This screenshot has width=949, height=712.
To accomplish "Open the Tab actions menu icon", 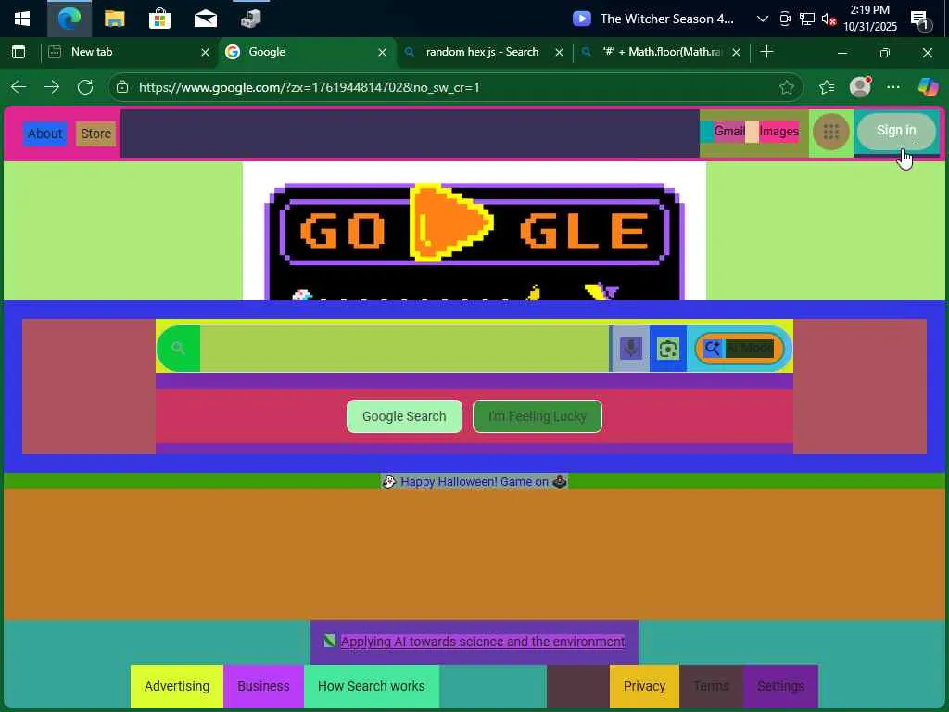I will (19, 52).
